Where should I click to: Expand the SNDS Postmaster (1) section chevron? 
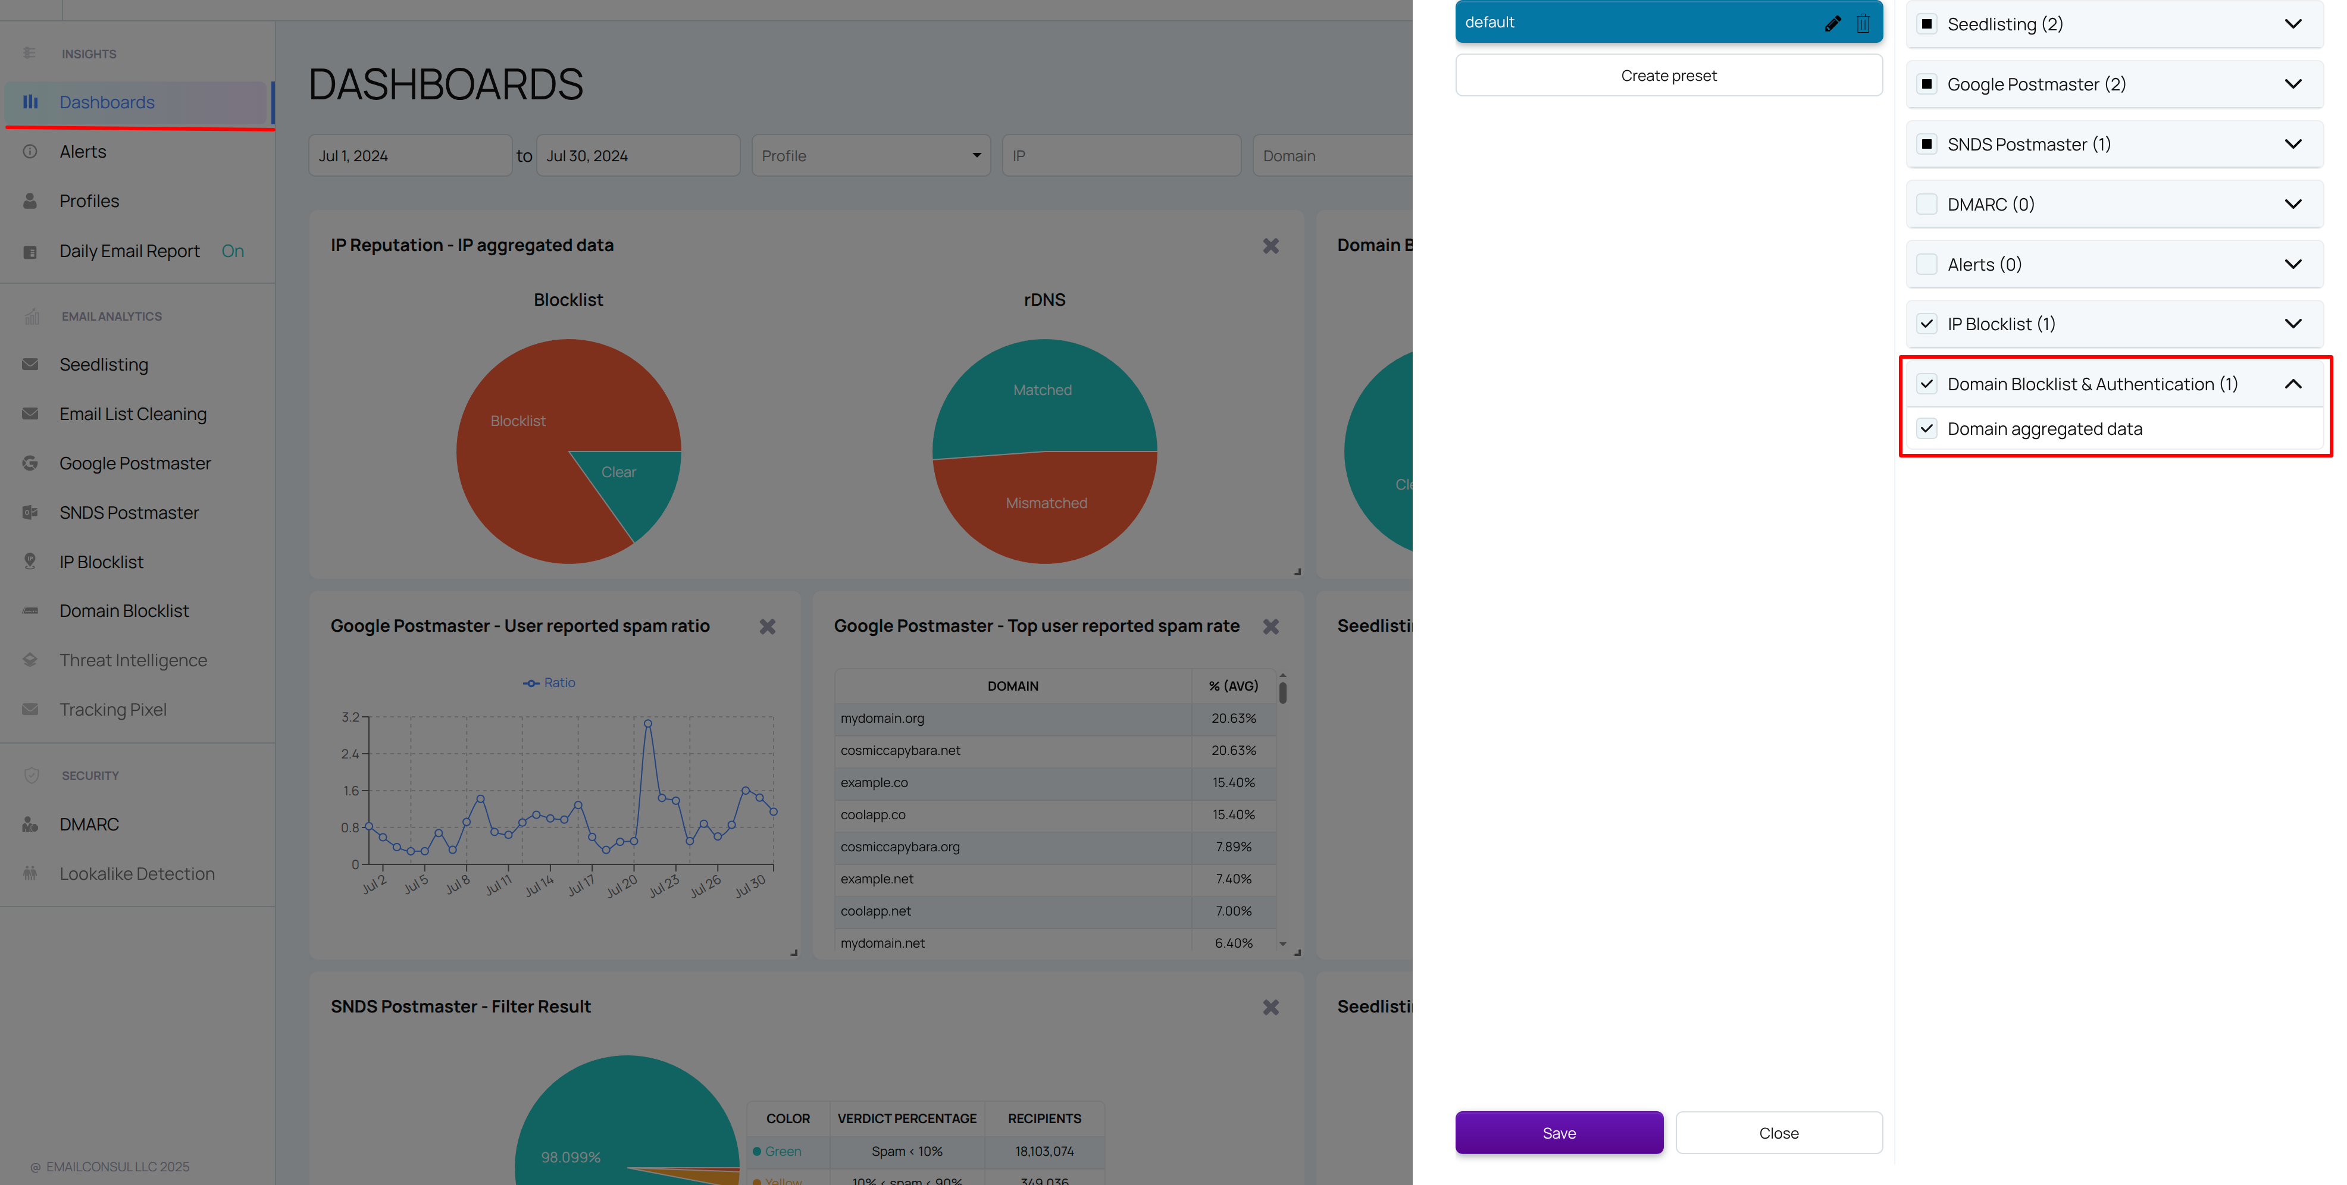2293,144
